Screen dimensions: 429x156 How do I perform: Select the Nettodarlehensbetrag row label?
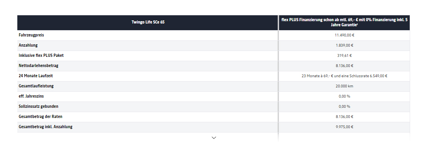pos(39,65)
